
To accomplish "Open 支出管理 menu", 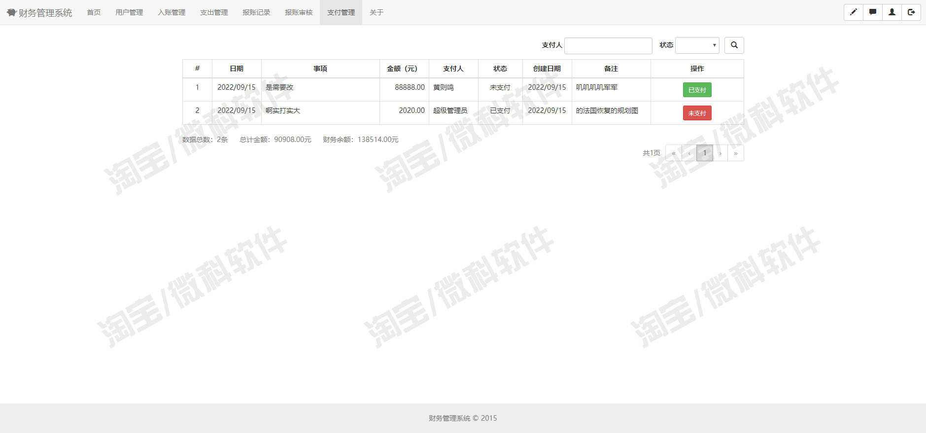I will tap(214, 12).
